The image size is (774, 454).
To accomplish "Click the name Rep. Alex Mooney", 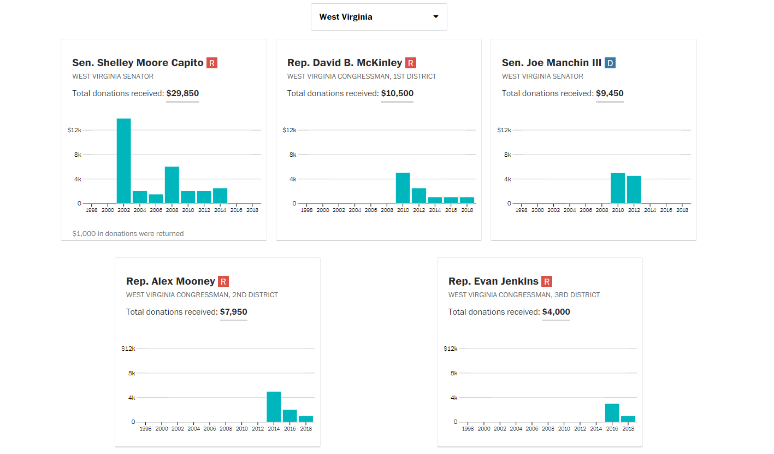I will (170, 281).
